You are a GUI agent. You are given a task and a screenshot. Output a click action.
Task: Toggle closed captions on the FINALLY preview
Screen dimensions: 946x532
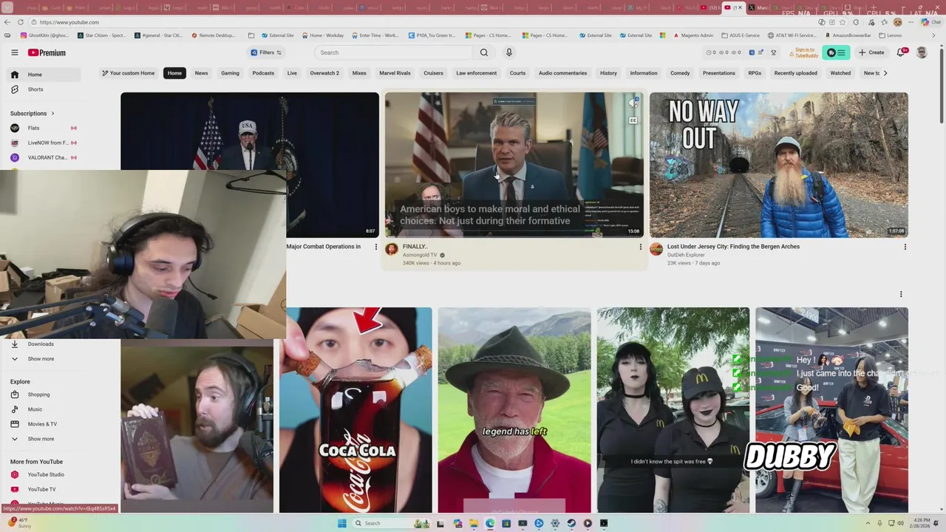[633, 120]
